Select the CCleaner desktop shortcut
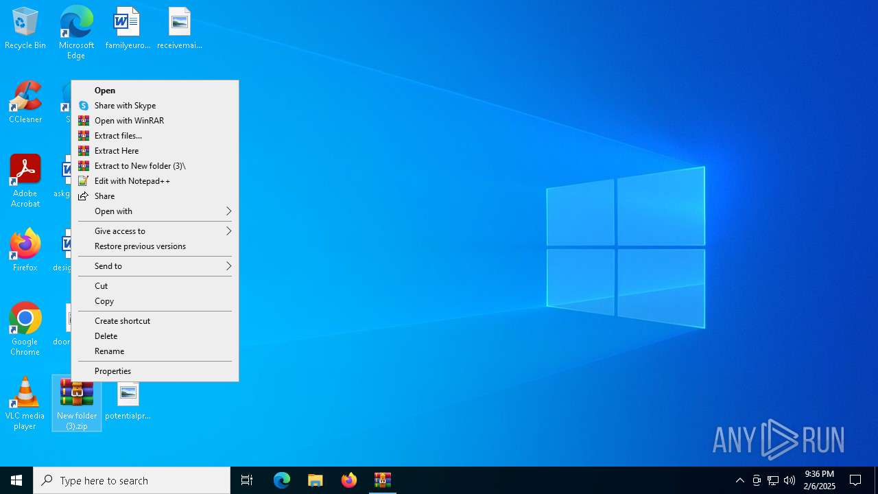The image size is (878, 494). coord(25,102)
